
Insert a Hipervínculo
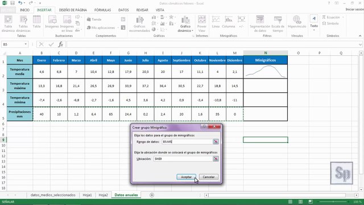click(x=297, y=22)
